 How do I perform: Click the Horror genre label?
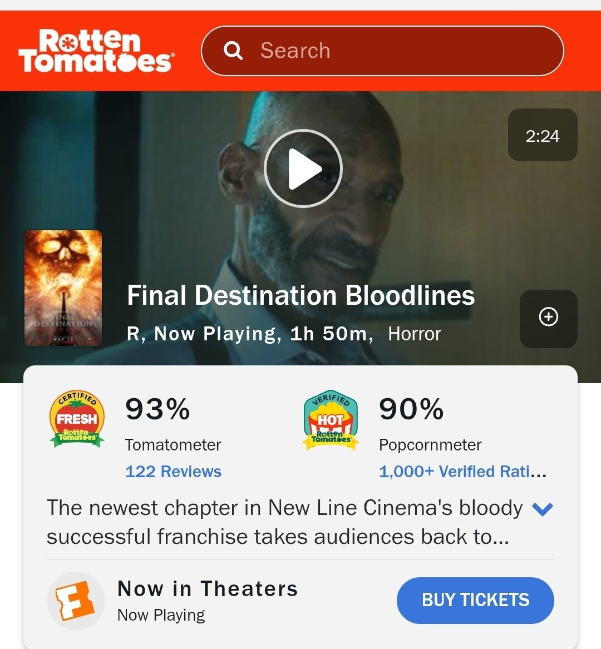415,334
